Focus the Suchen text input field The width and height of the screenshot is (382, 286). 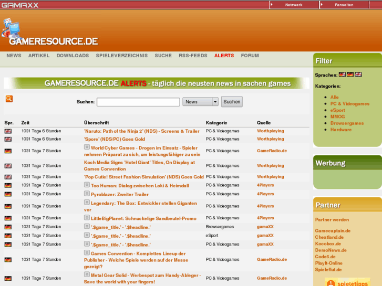[138, 102]
